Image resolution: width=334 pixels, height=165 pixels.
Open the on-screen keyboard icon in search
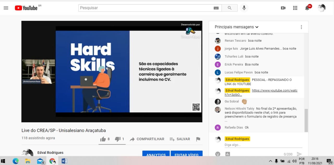[216, 8]
